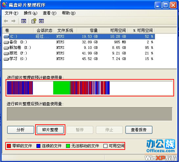Click the 8.65 GB free space value
Screen dimensions: 179x162
pos(119,48)
